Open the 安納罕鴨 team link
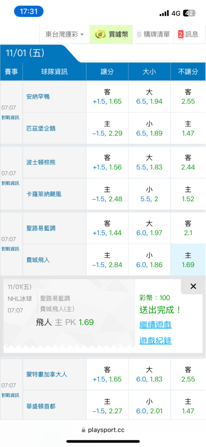This screenshot has width=206, height=447. (x=38, y=97)
